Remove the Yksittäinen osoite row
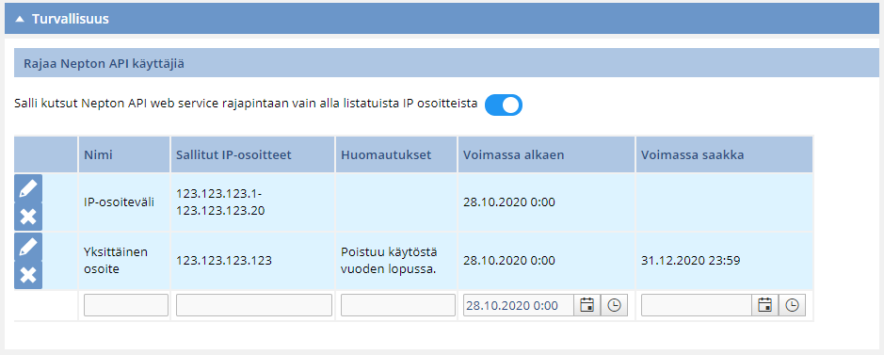This screenshot has height=355, width=884. (28, 275)
